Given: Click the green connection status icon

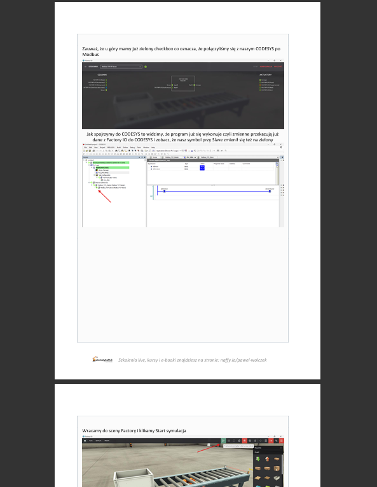Looking at the screenshot, I should [146, 66].
